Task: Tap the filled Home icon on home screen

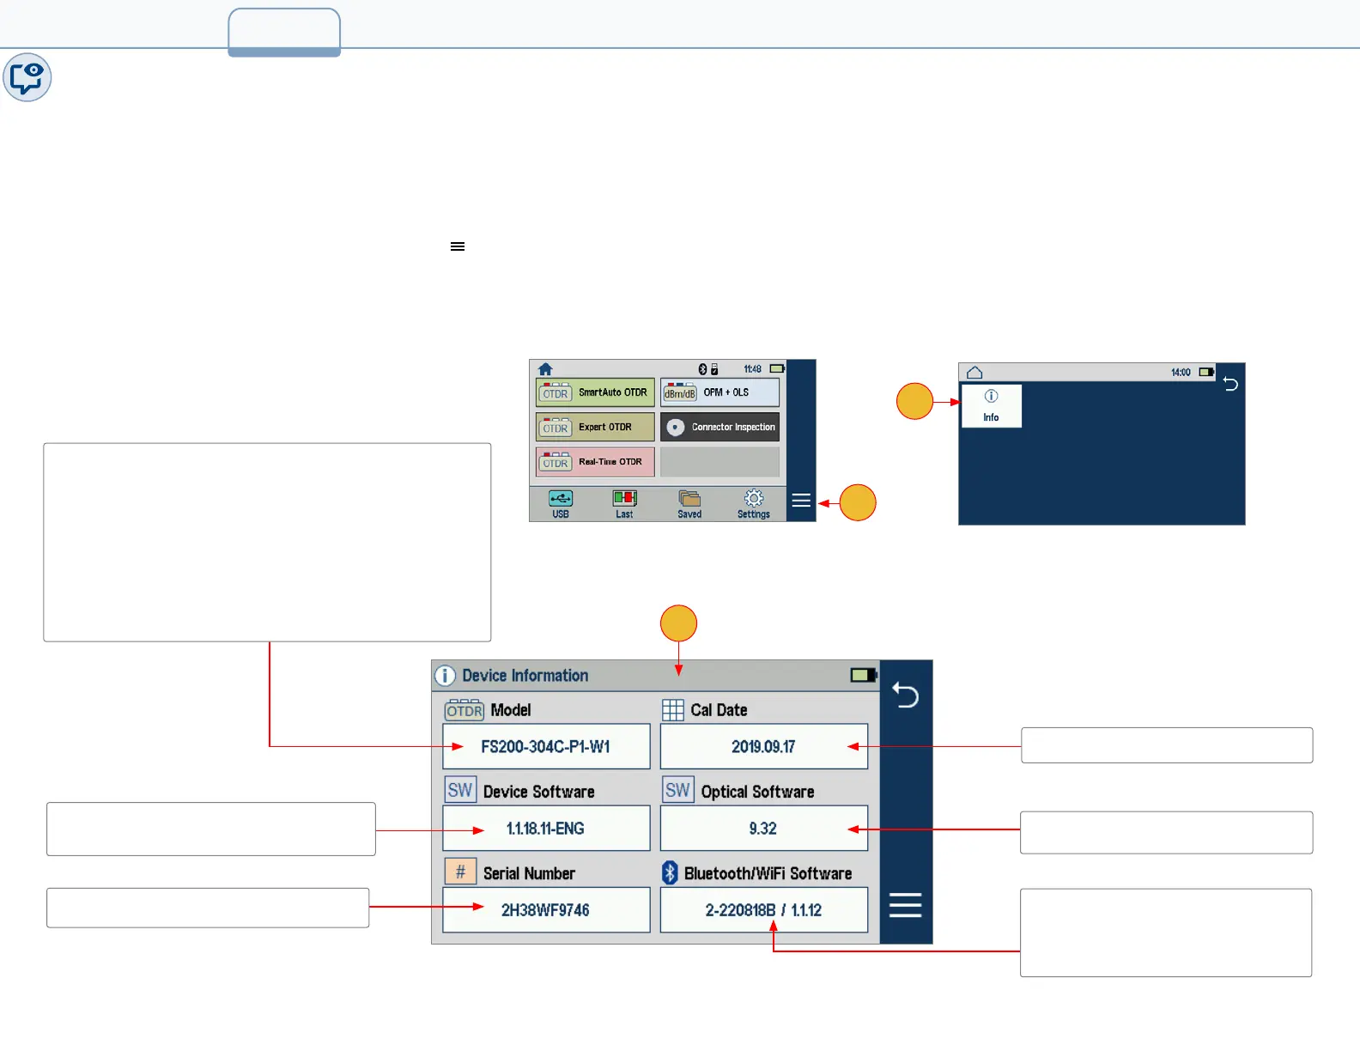Action: [545, 369]
